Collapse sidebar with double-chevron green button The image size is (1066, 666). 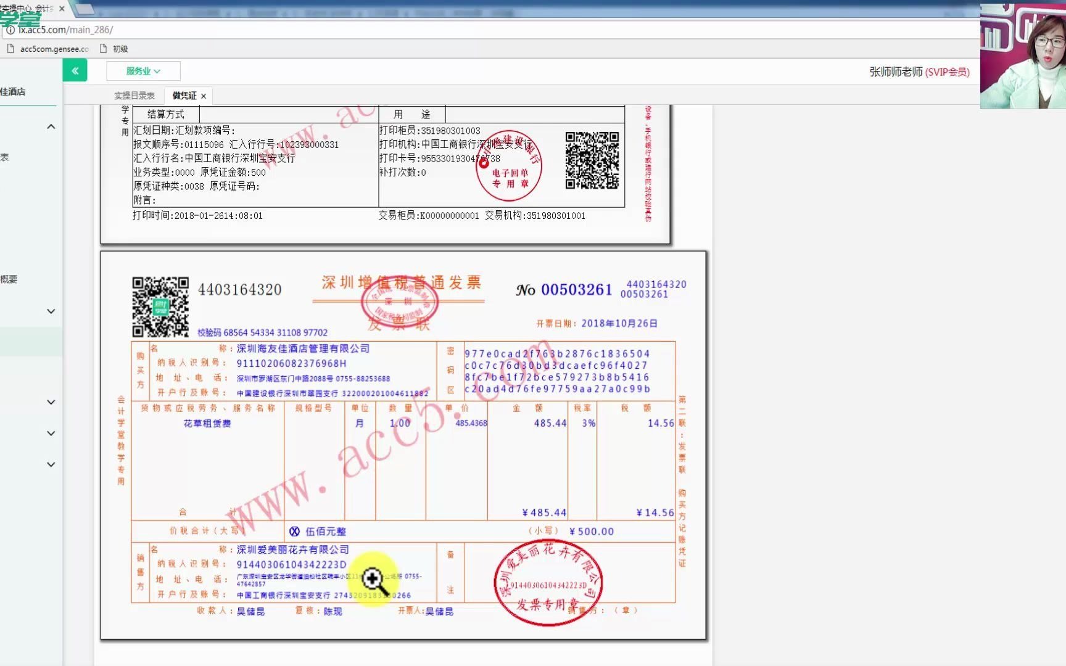(75, 71)
